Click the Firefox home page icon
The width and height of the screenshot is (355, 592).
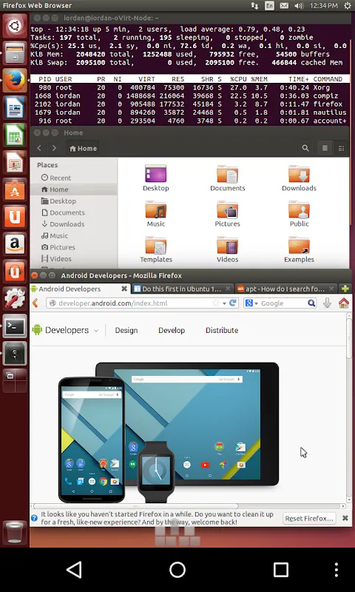[x=344, y=303]
